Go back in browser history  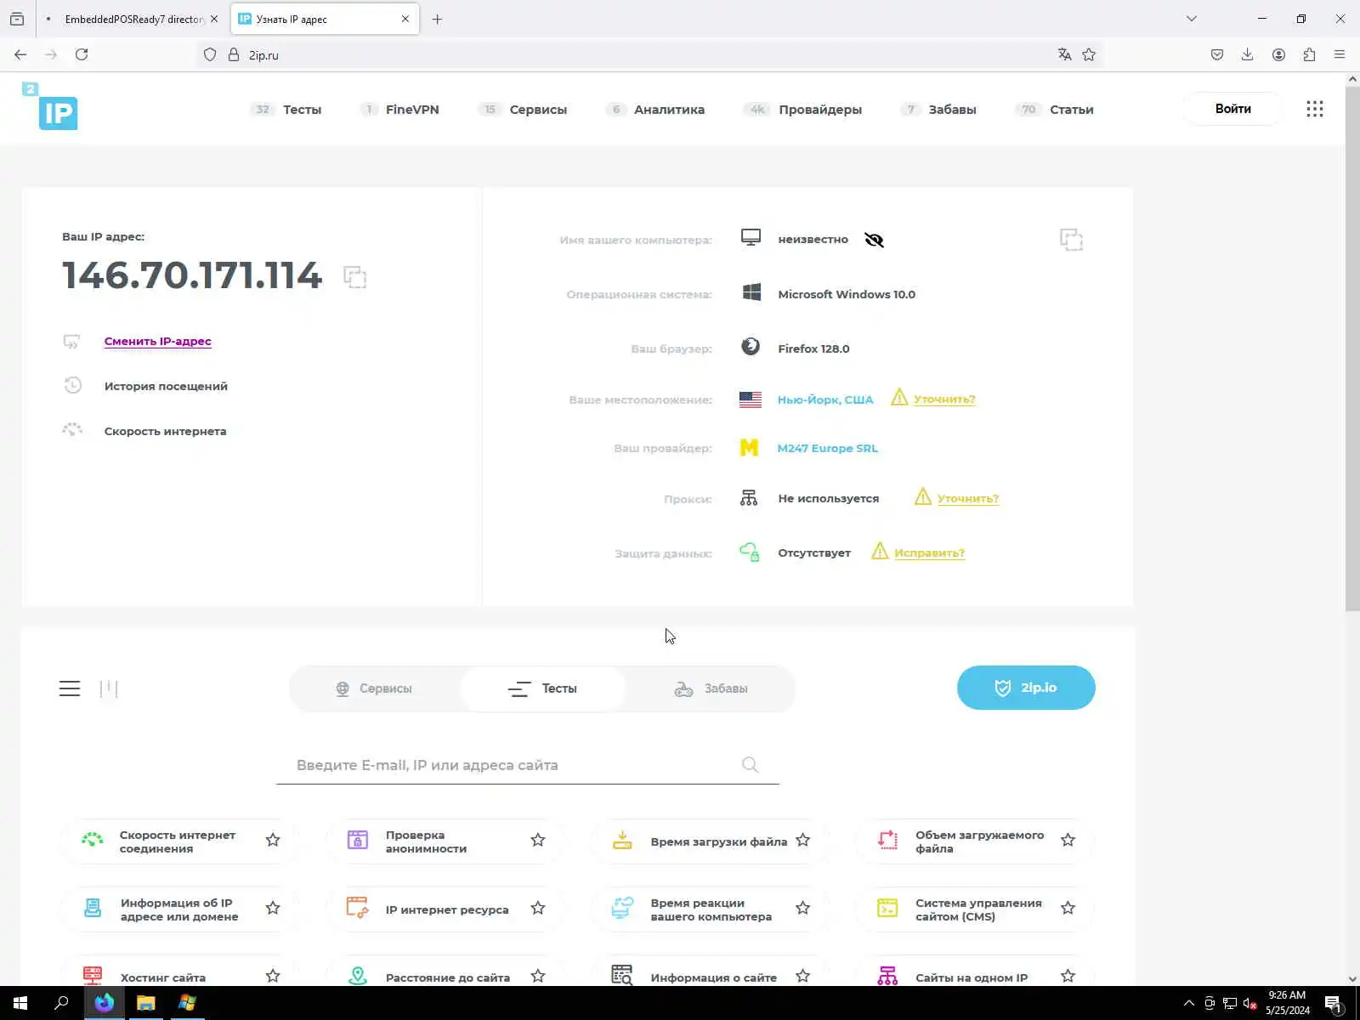pyautogui.click(x=20, y=54)
